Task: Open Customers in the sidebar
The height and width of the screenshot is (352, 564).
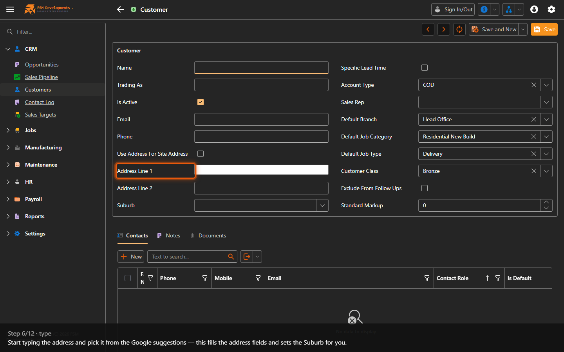Action: [x=38, y=90]
